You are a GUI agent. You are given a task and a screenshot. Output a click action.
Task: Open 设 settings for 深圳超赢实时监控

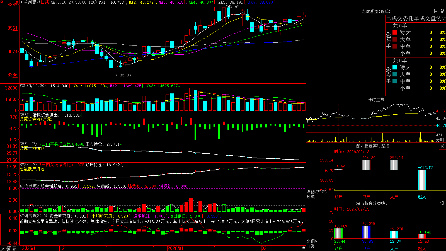[442, 146]
